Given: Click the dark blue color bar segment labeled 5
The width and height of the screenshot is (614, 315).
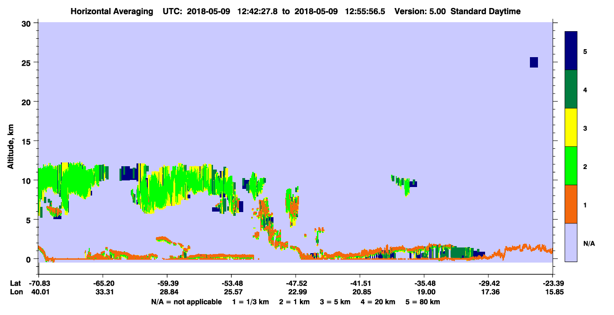Looking at the screenshot, I should coord(571,51).
